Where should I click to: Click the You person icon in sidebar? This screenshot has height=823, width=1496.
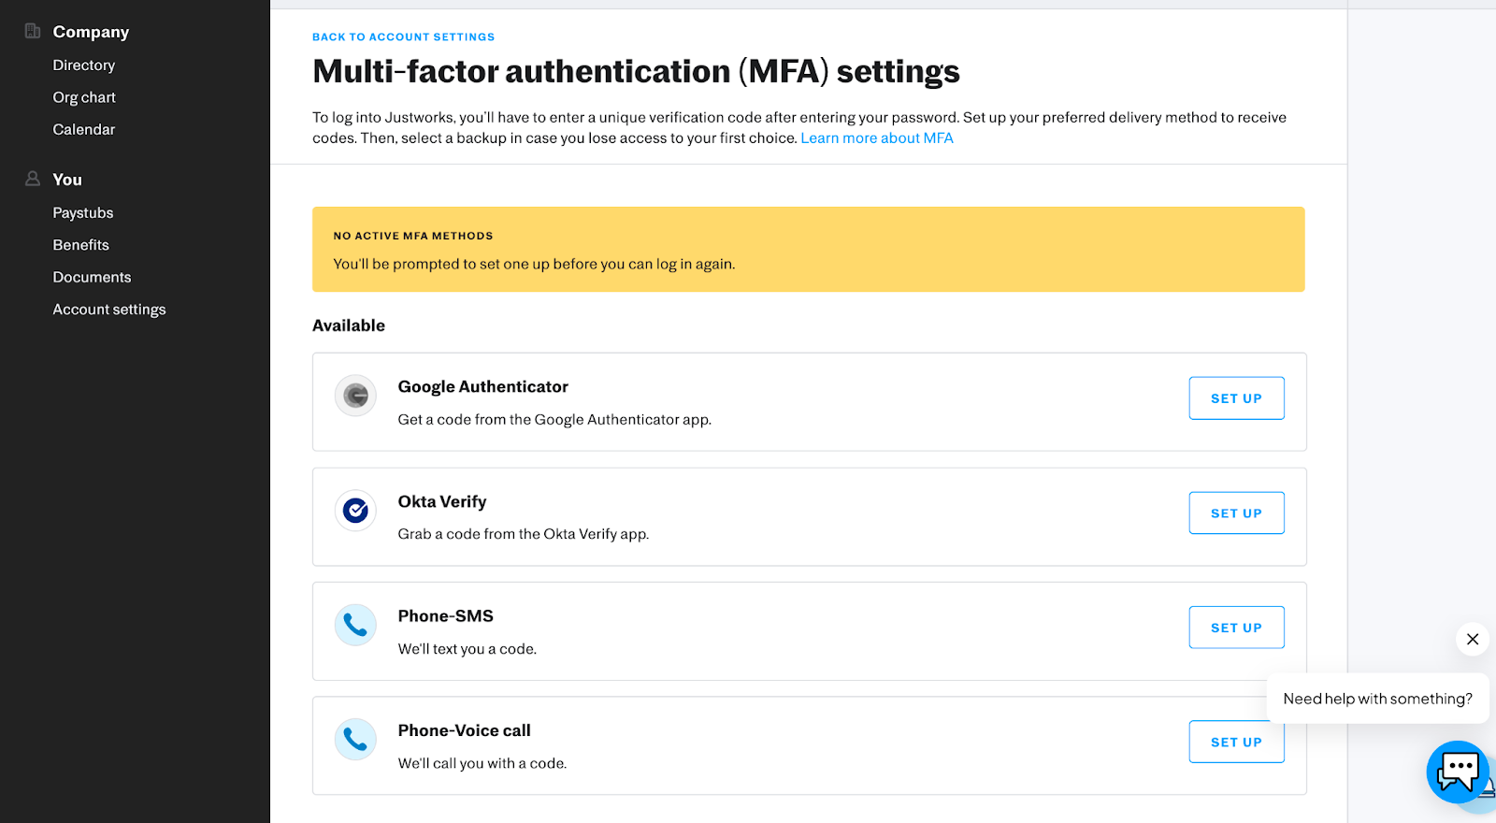point(33,179)
